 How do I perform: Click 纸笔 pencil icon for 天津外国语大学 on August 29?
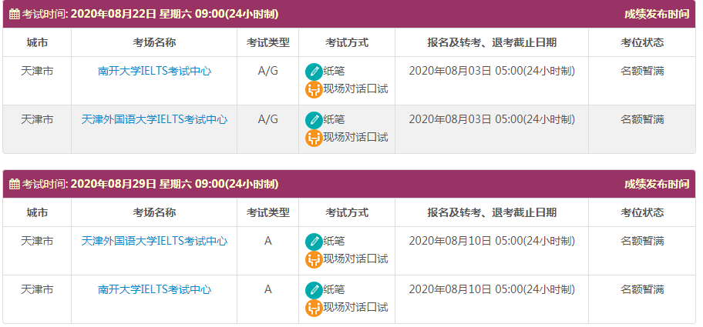(314, 242)
